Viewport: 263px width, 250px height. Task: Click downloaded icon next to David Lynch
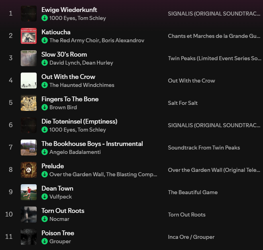pos(45,63)
